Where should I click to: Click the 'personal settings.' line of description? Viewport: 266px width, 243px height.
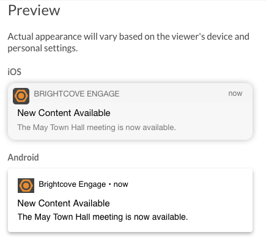(43, 48)
